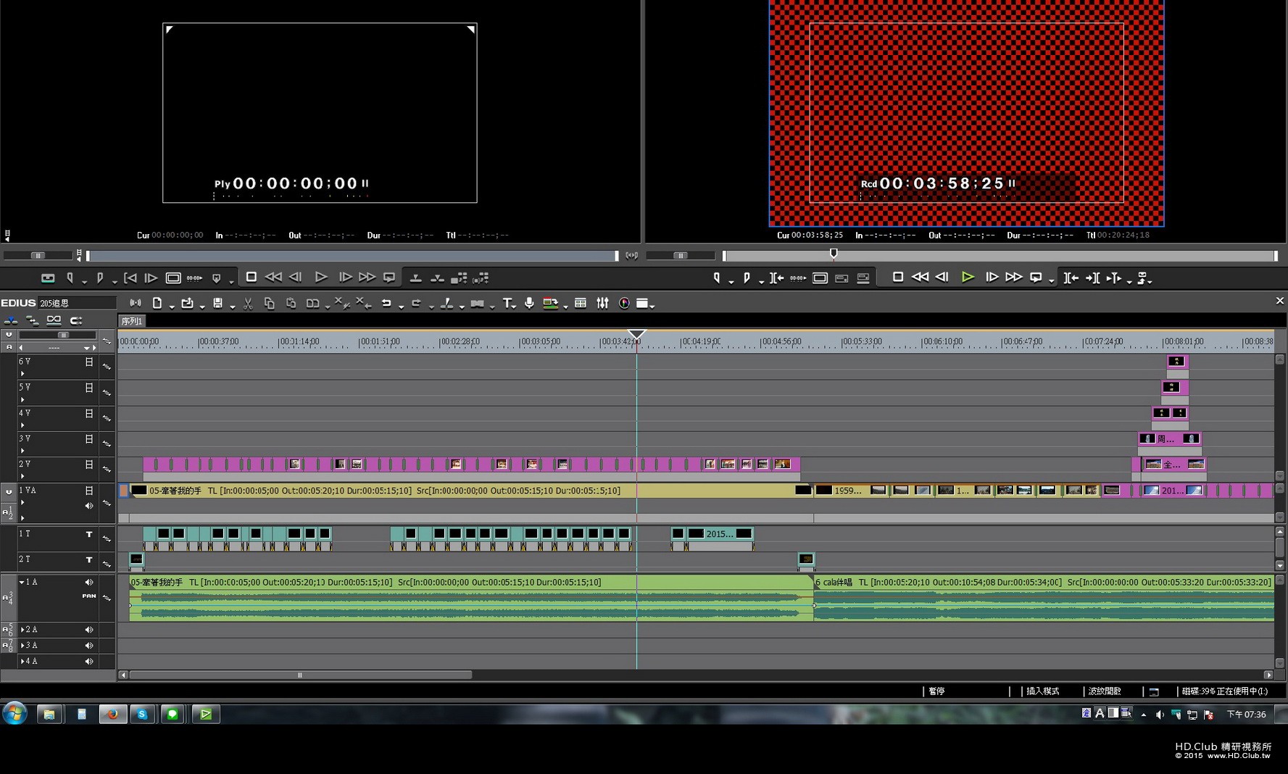Screen dimensions: 1288x774
Task: Expand the 6 V track
Action: coord(22,374)
